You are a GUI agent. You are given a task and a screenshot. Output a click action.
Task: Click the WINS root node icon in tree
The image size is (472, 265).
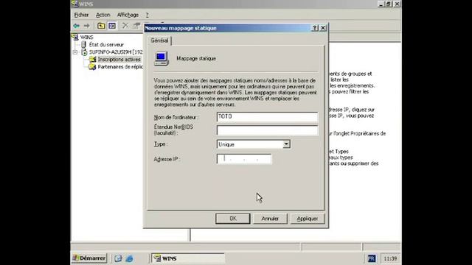point(75,38)
